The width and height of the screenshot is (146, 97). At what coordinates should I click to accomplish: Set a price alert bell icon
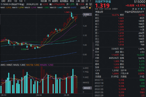[x=141, y=9]
